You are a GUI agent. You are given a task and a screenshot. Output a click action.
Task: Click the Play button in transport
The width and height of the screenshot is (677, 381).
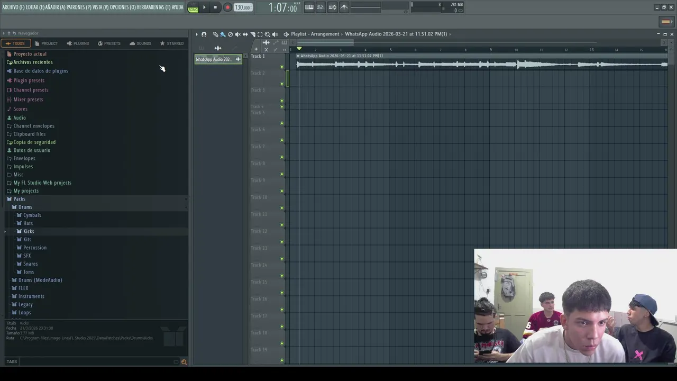[x=204, y=7]
